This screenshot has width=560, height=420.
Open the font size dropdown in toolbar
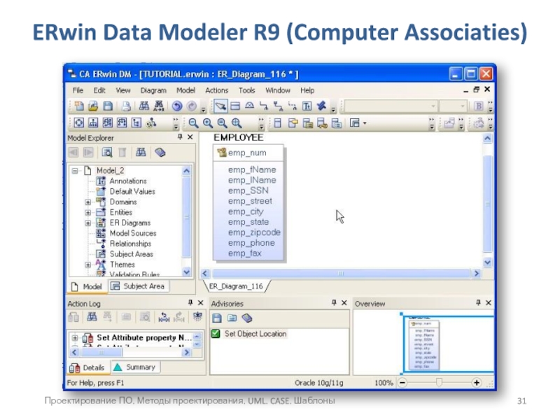coord(463,106)
